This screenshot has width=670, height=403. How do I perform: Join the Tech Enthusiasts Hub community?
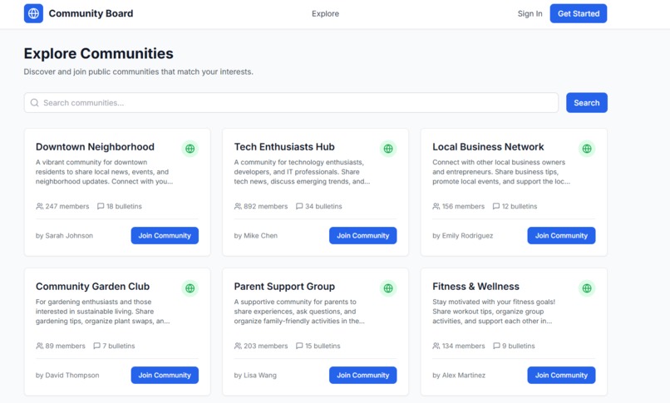pyautogui.click(x=362, y=236)
